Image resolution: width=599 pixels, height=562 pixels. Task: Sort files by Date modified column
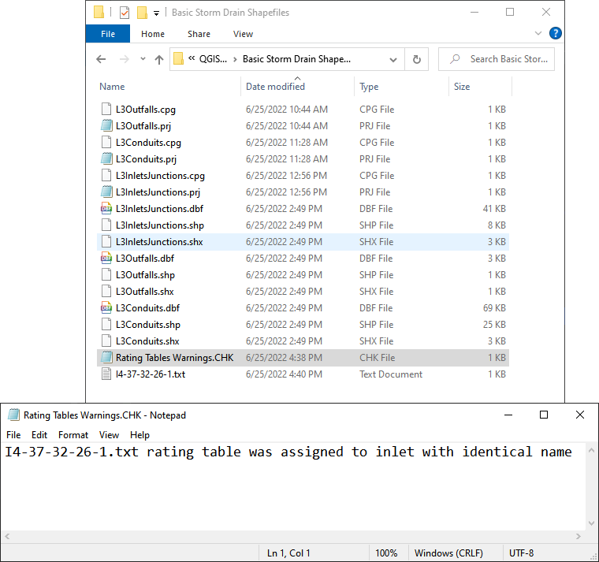[x=275, y=87]
